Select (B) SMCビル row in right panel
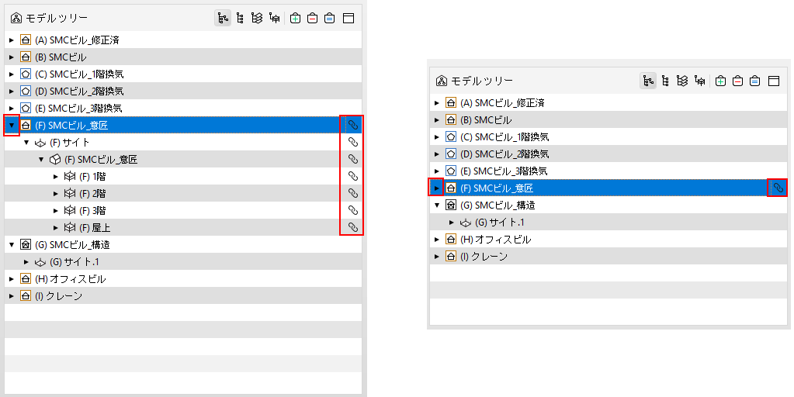This screenshot has height=397, width=794. [609, 120]
